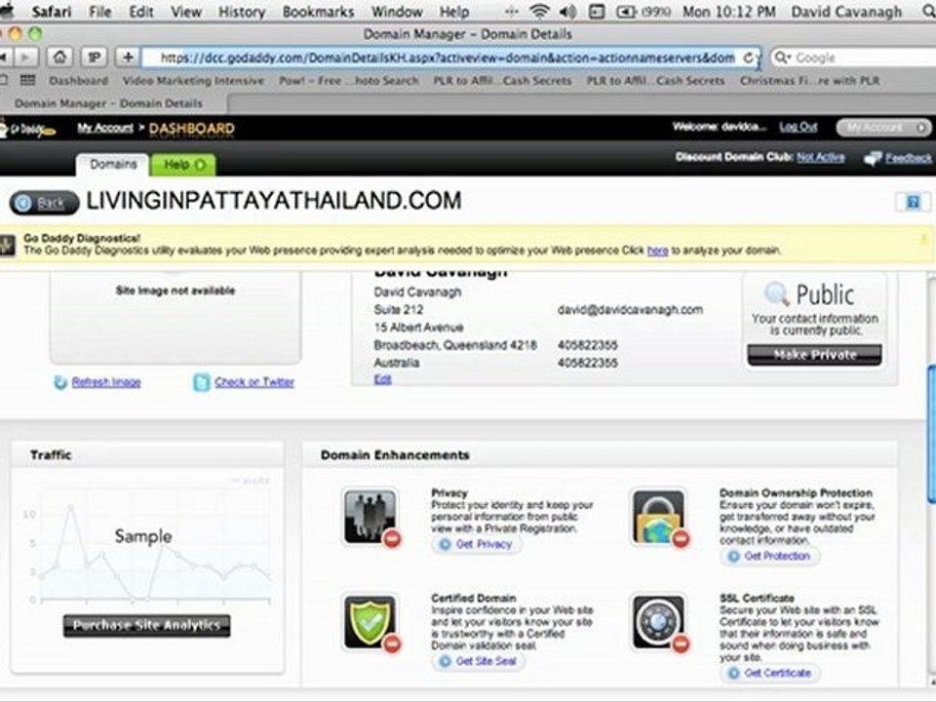936x702 pixels.
Task: Click the Log Out link
Action: (x=799, y=127)
